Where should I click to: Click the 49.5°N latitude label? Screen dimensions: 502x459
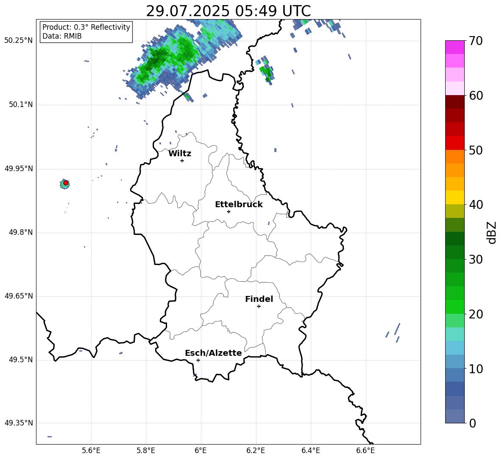[21, 360]
